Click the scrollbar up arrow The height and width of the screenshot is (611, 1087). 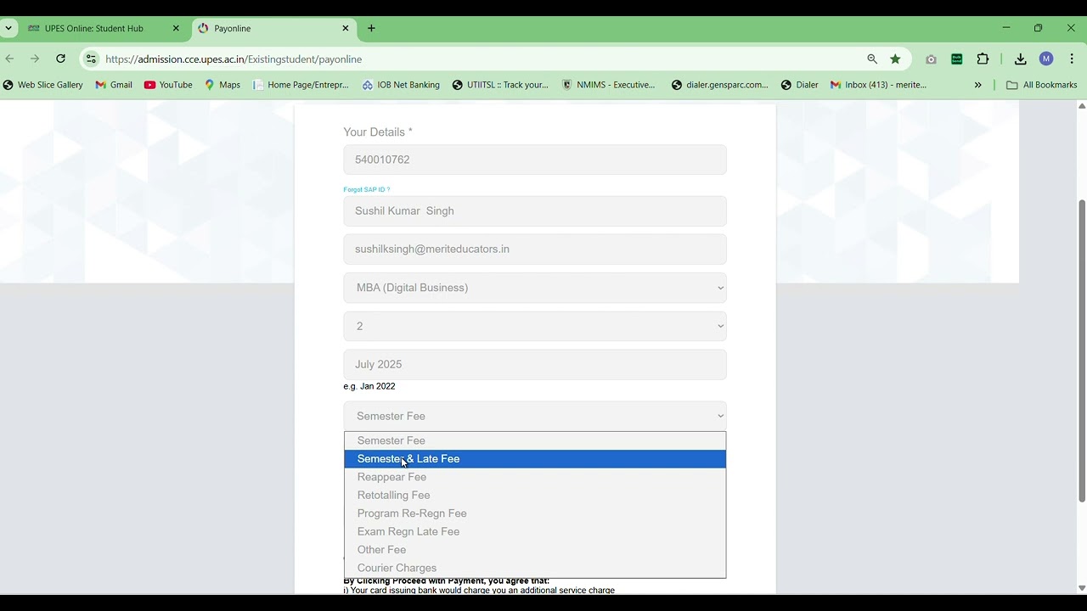[x=1082, y=106]
